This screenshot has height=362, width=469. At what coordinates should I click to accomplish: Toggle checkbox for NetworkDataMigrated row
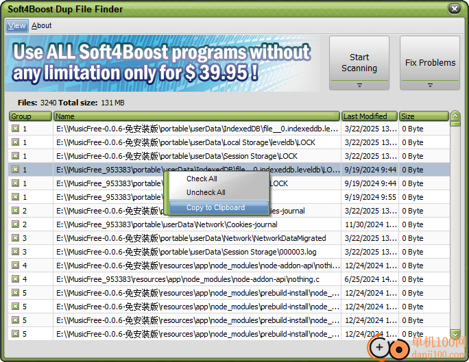pos(15,238)
